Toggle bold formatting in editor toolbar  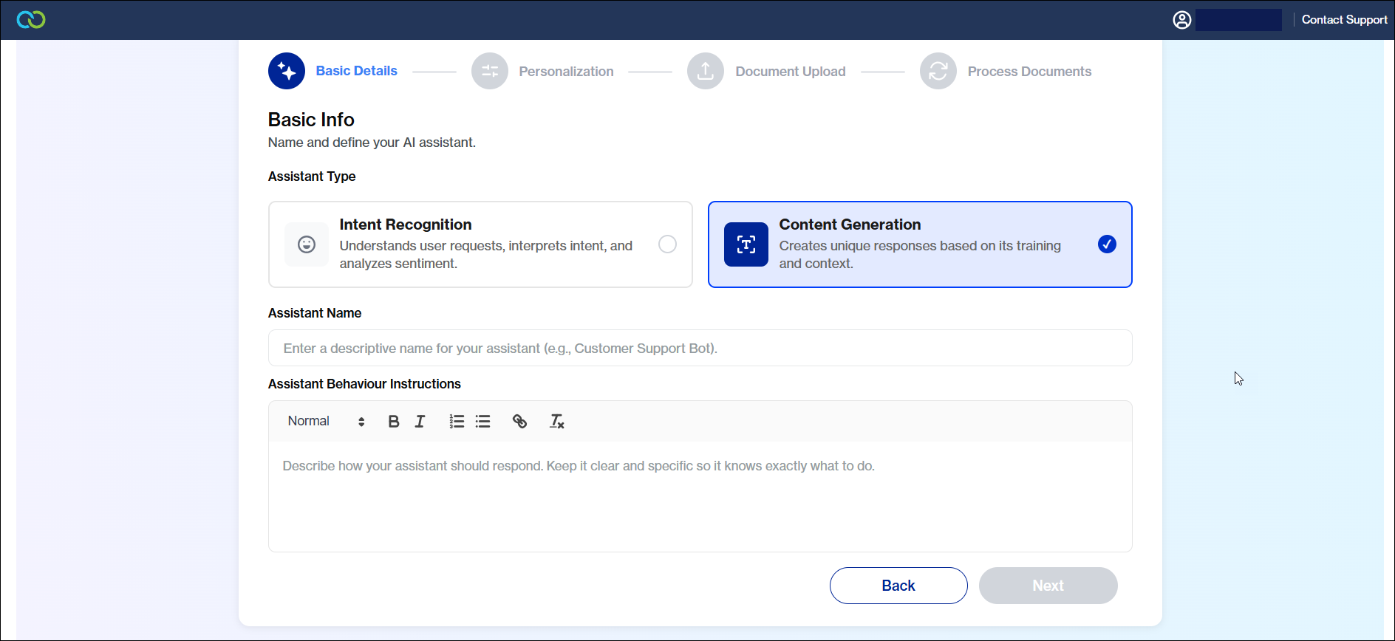click(x=394, y=422)
